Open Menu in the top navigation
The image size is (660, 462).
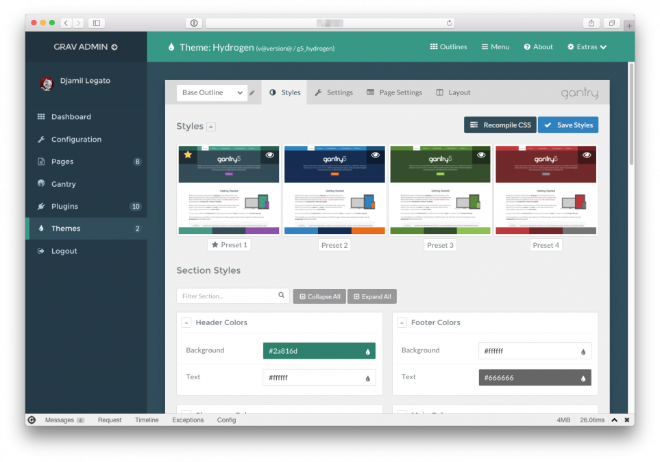tap(496, 47)
